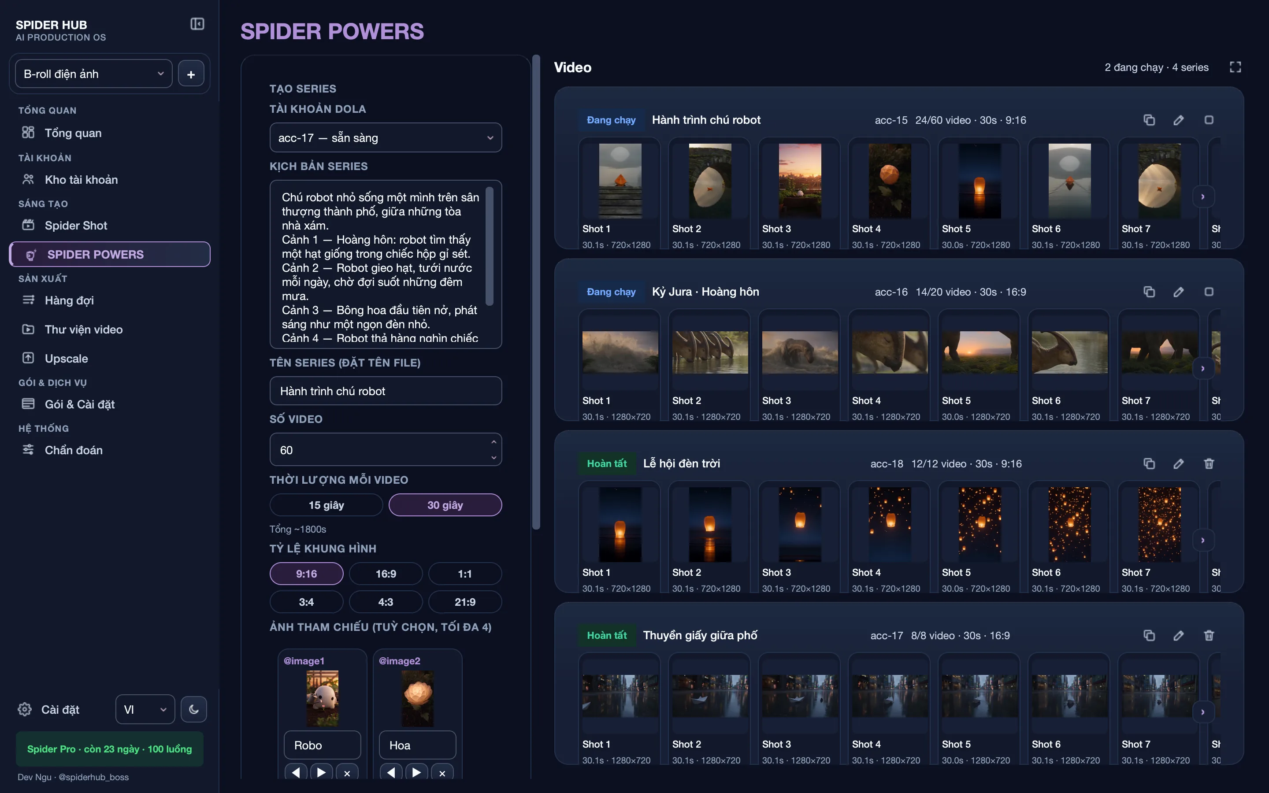Duplicate the Lễ hội đèn trời series
1269x793 pixels.
[x=1149, y=463]
